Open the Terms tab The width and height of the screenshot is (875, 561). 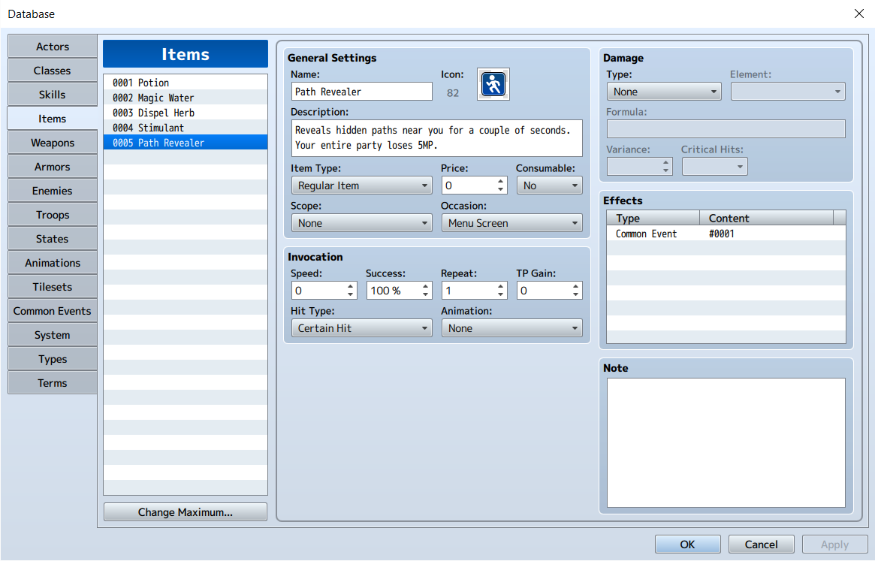coord(53,382)
